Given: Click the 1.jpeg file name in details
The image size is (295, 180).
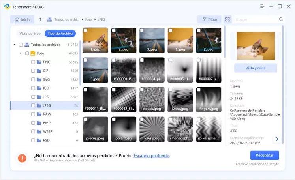Looking at the screenshot, I should pyautogui.click(x=235, y=86).
